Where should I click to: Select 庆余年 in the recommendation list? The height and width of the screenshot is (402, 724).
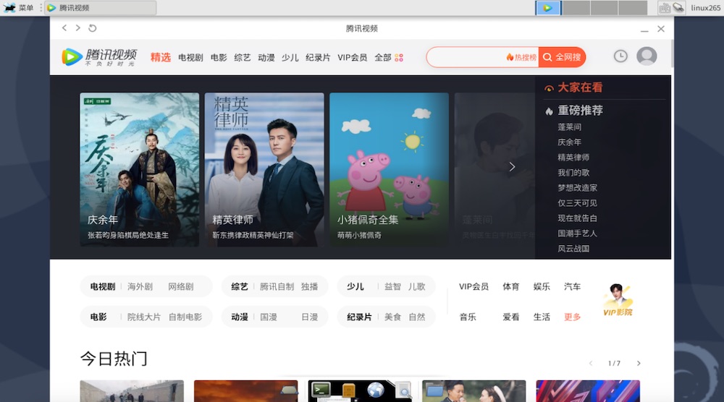click(569, 142)
